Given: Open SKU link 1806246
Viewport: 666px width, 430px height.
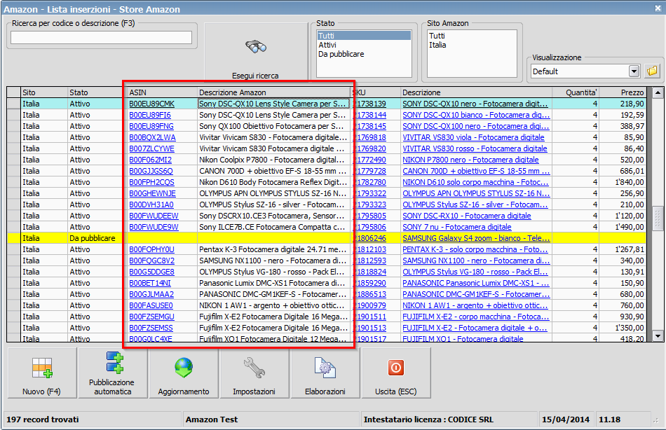Looking at the screenshot, I should [x=370, y=238].
